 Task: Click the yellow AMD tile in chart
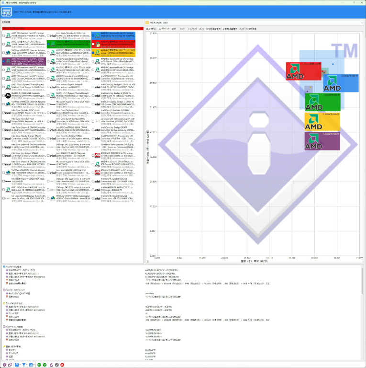(x=322, y=122)
